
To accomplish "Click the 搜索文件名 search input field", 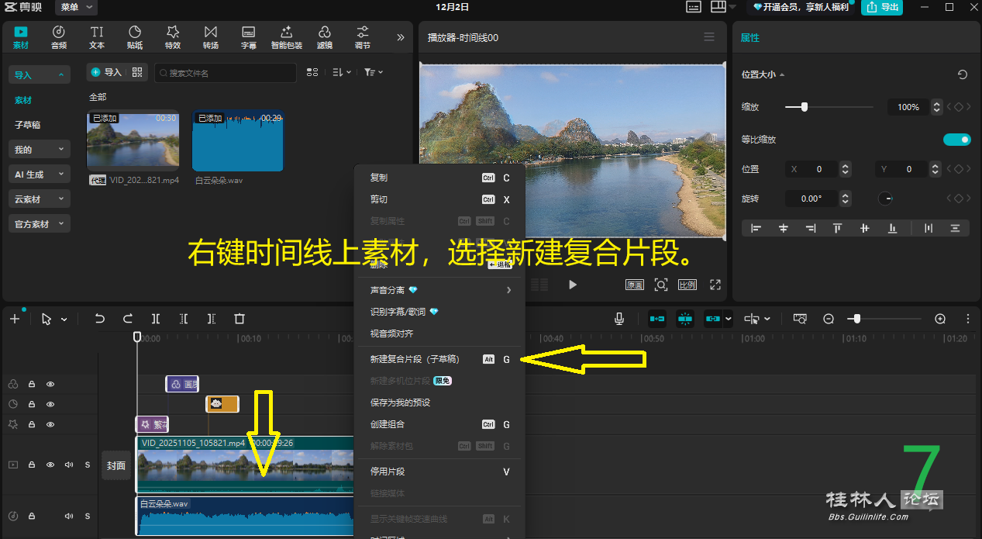I will coord(226,73).
